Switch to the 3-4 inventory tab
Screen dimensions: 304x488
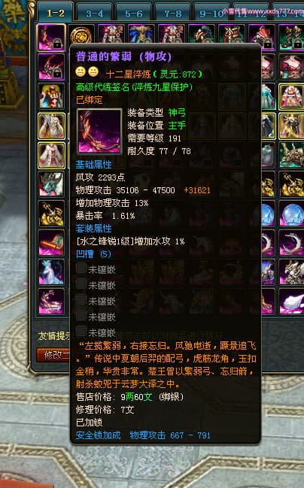[x=95, y=14]
